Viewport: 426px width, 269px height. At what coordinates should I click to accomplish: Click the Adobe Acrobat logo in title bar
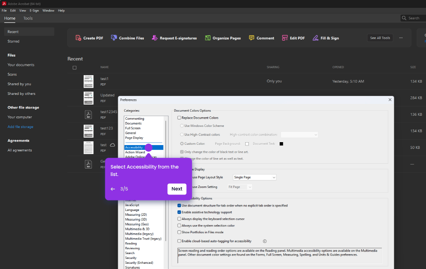(x=4, y=4)
